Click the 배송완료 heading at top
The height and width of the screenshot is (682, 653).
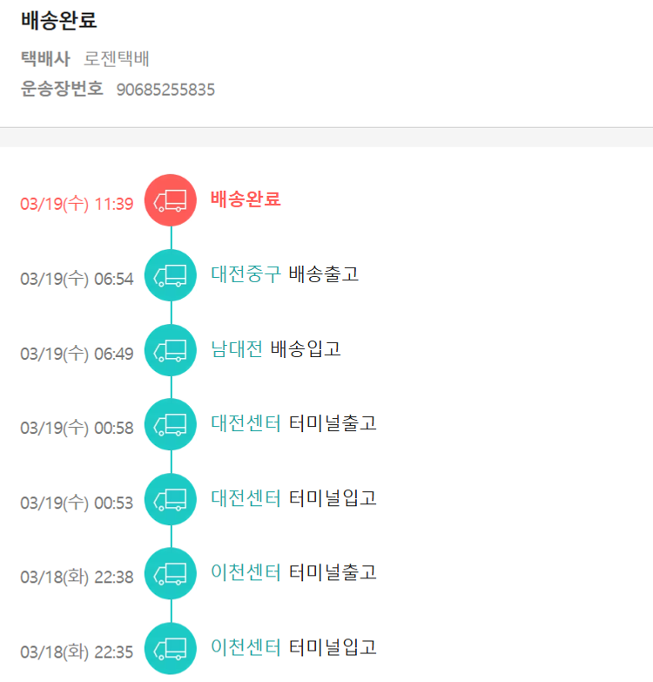tap(59, 21)
